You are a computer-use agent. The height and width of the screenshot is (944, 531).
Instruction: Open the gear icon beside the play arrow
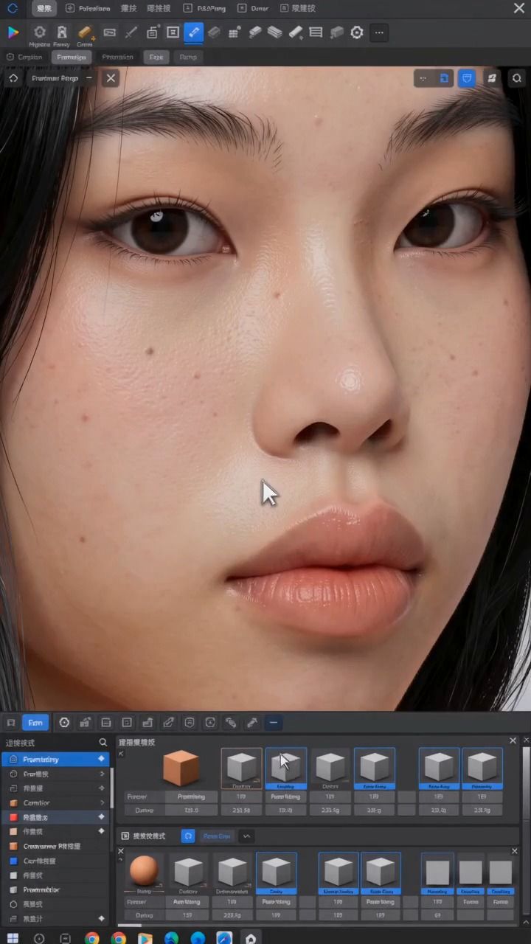tap(40, 32)
